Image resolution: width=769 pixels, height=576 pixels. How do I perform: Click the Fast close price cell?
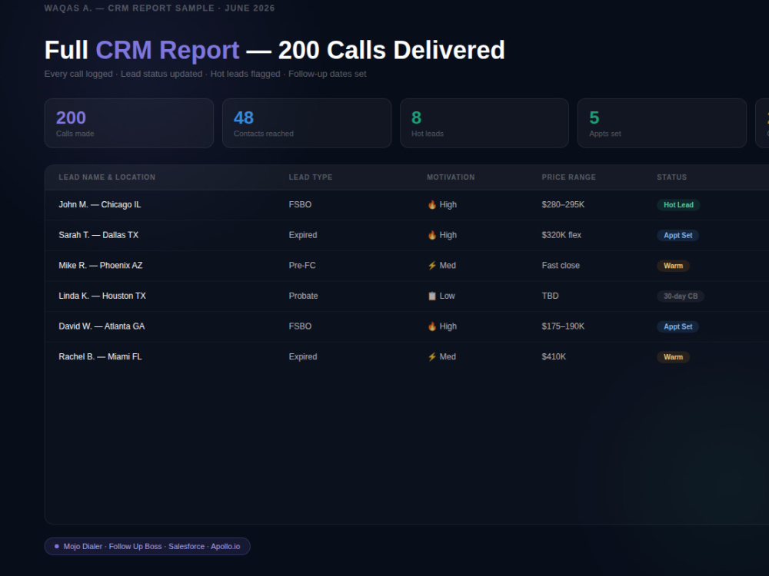click(561, 266)
